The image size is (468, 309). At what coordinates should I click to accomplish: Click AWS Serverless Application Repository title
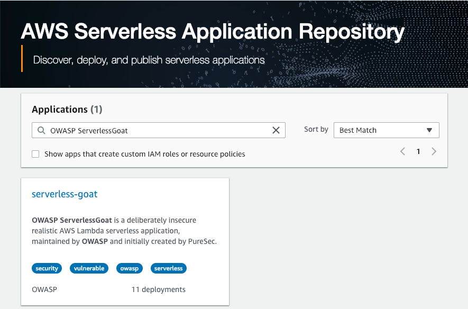(213, 31)
